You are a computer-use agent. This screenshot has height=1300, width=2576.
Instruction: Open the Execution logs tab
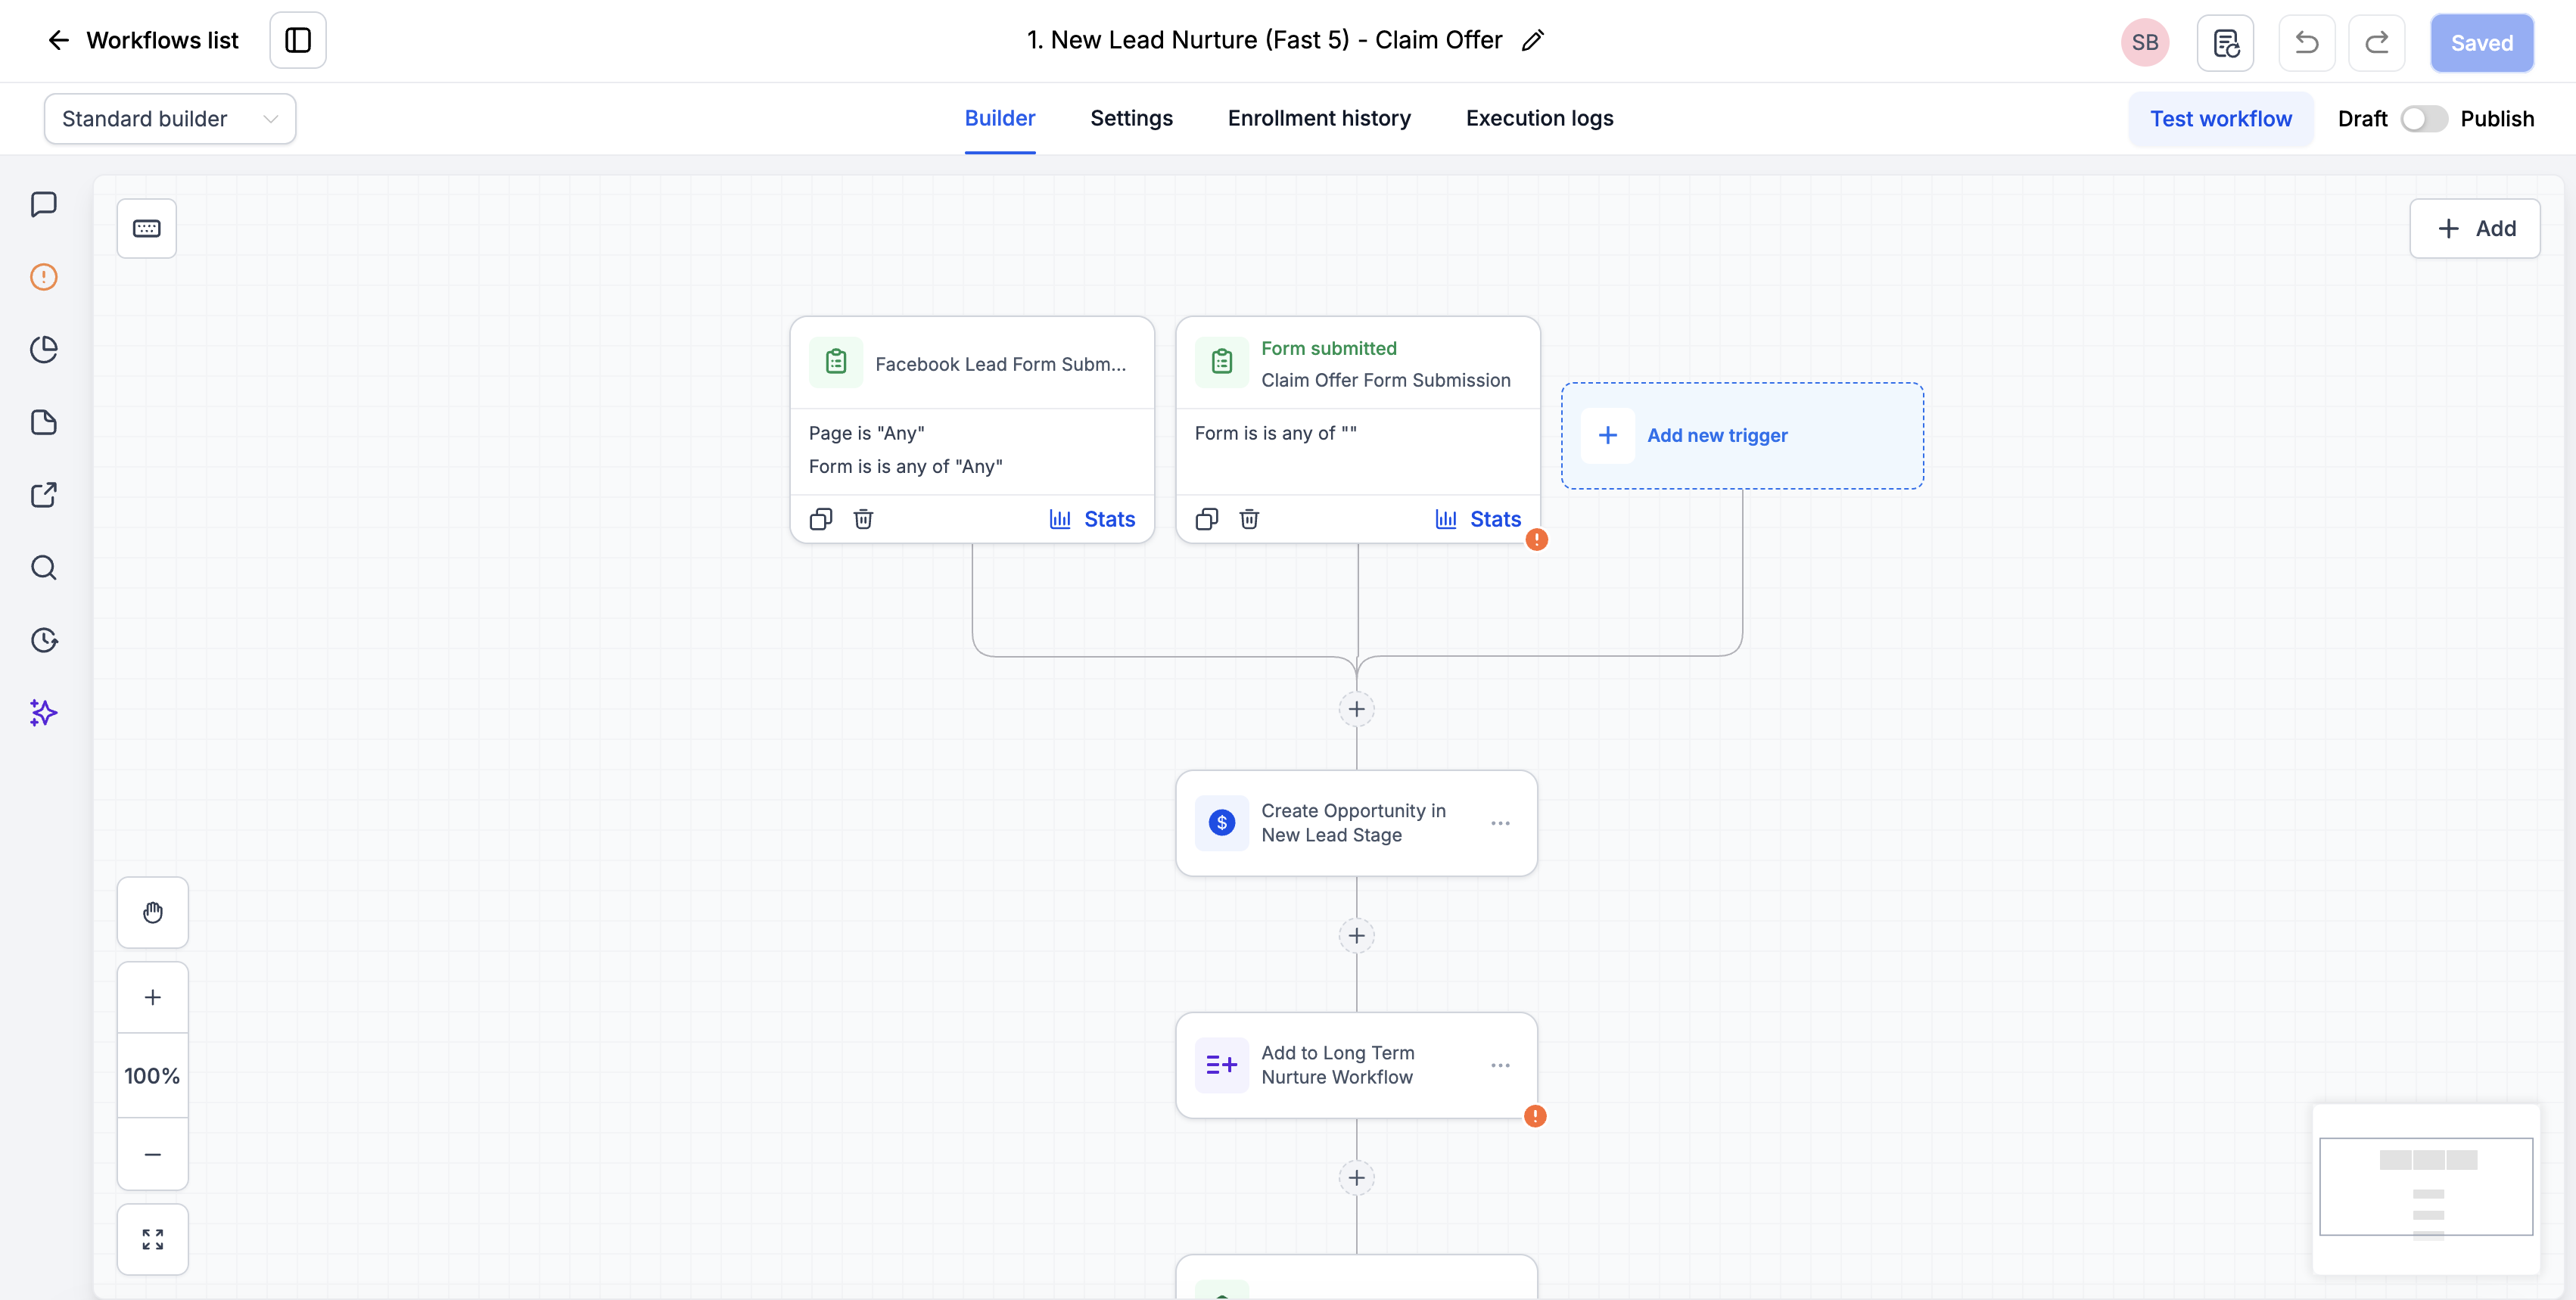(1539, 118)
